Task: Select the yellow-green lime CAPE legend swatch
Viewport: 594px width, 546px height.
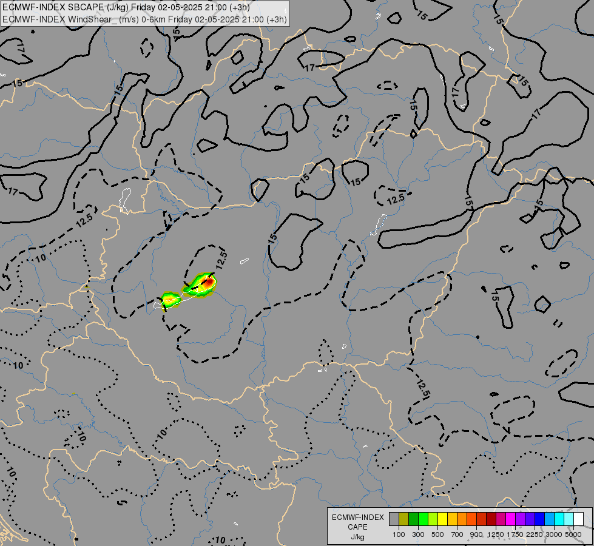Action: 433,519
